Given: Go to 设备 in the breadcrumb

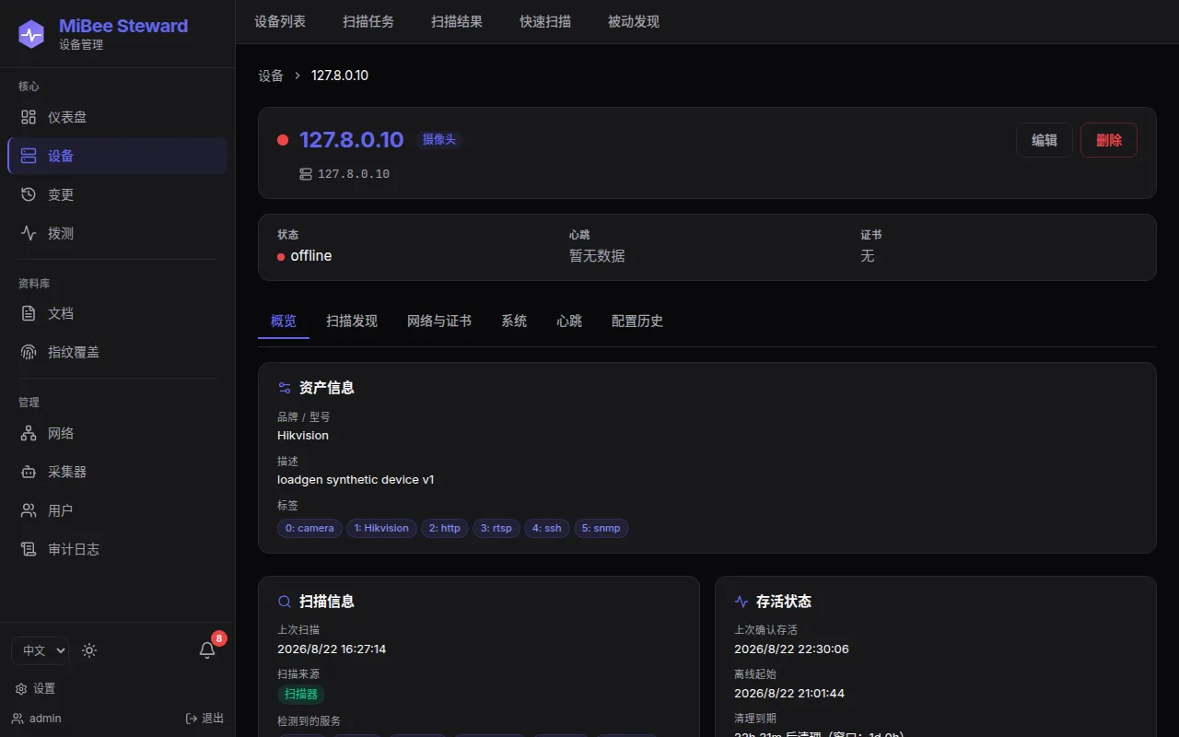Looking at the screenshot, I should click(271, 76).
